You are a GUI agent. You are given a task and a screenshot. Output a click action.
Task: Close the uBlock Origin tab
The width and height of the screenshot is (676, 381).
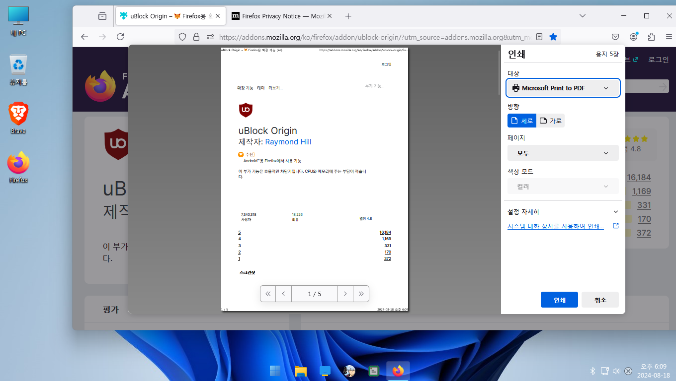click(x=218, y=16)
